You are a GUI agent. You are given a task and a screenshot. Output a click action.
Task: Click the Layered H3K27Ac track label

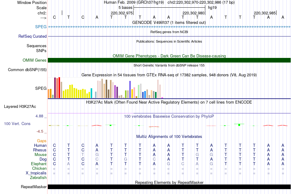[20, 107]
